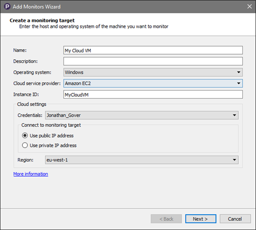256x230 pixels.
Task: Click the Use private IP address label
Action: pos(53,145)
